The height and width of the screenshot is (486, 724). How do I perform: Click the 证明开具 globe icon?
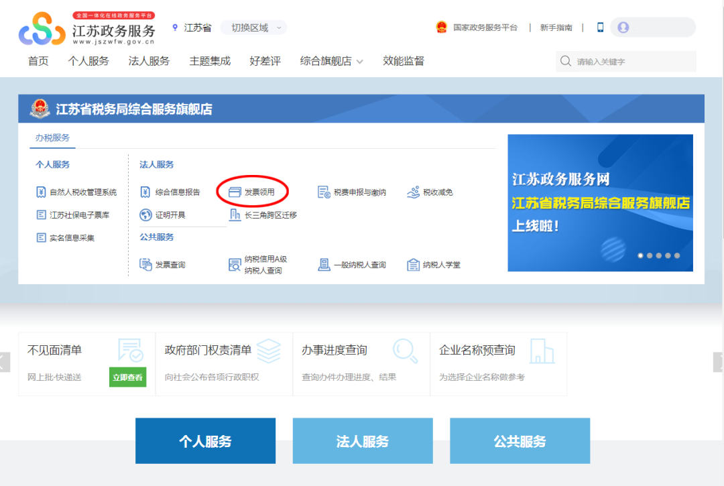coord(145,215)
